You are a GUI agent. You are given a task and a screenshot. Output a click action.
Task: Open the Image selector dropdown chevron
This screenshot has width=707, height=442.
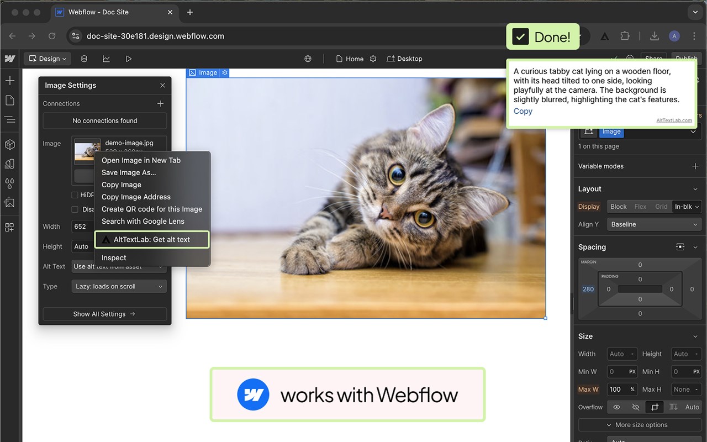click(693, 131)
